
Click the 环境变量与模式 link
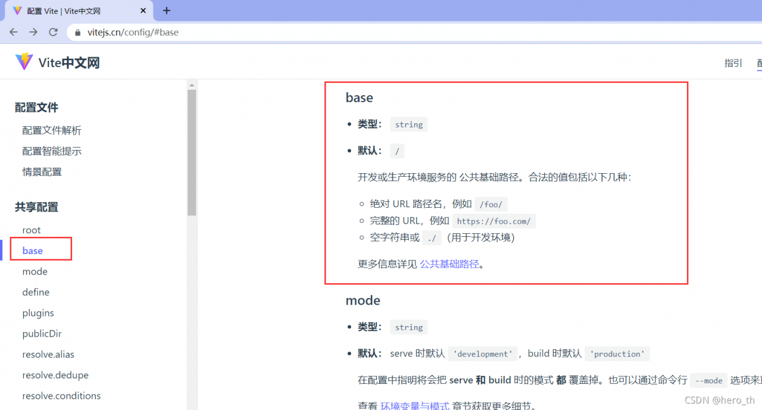(415, 405)
